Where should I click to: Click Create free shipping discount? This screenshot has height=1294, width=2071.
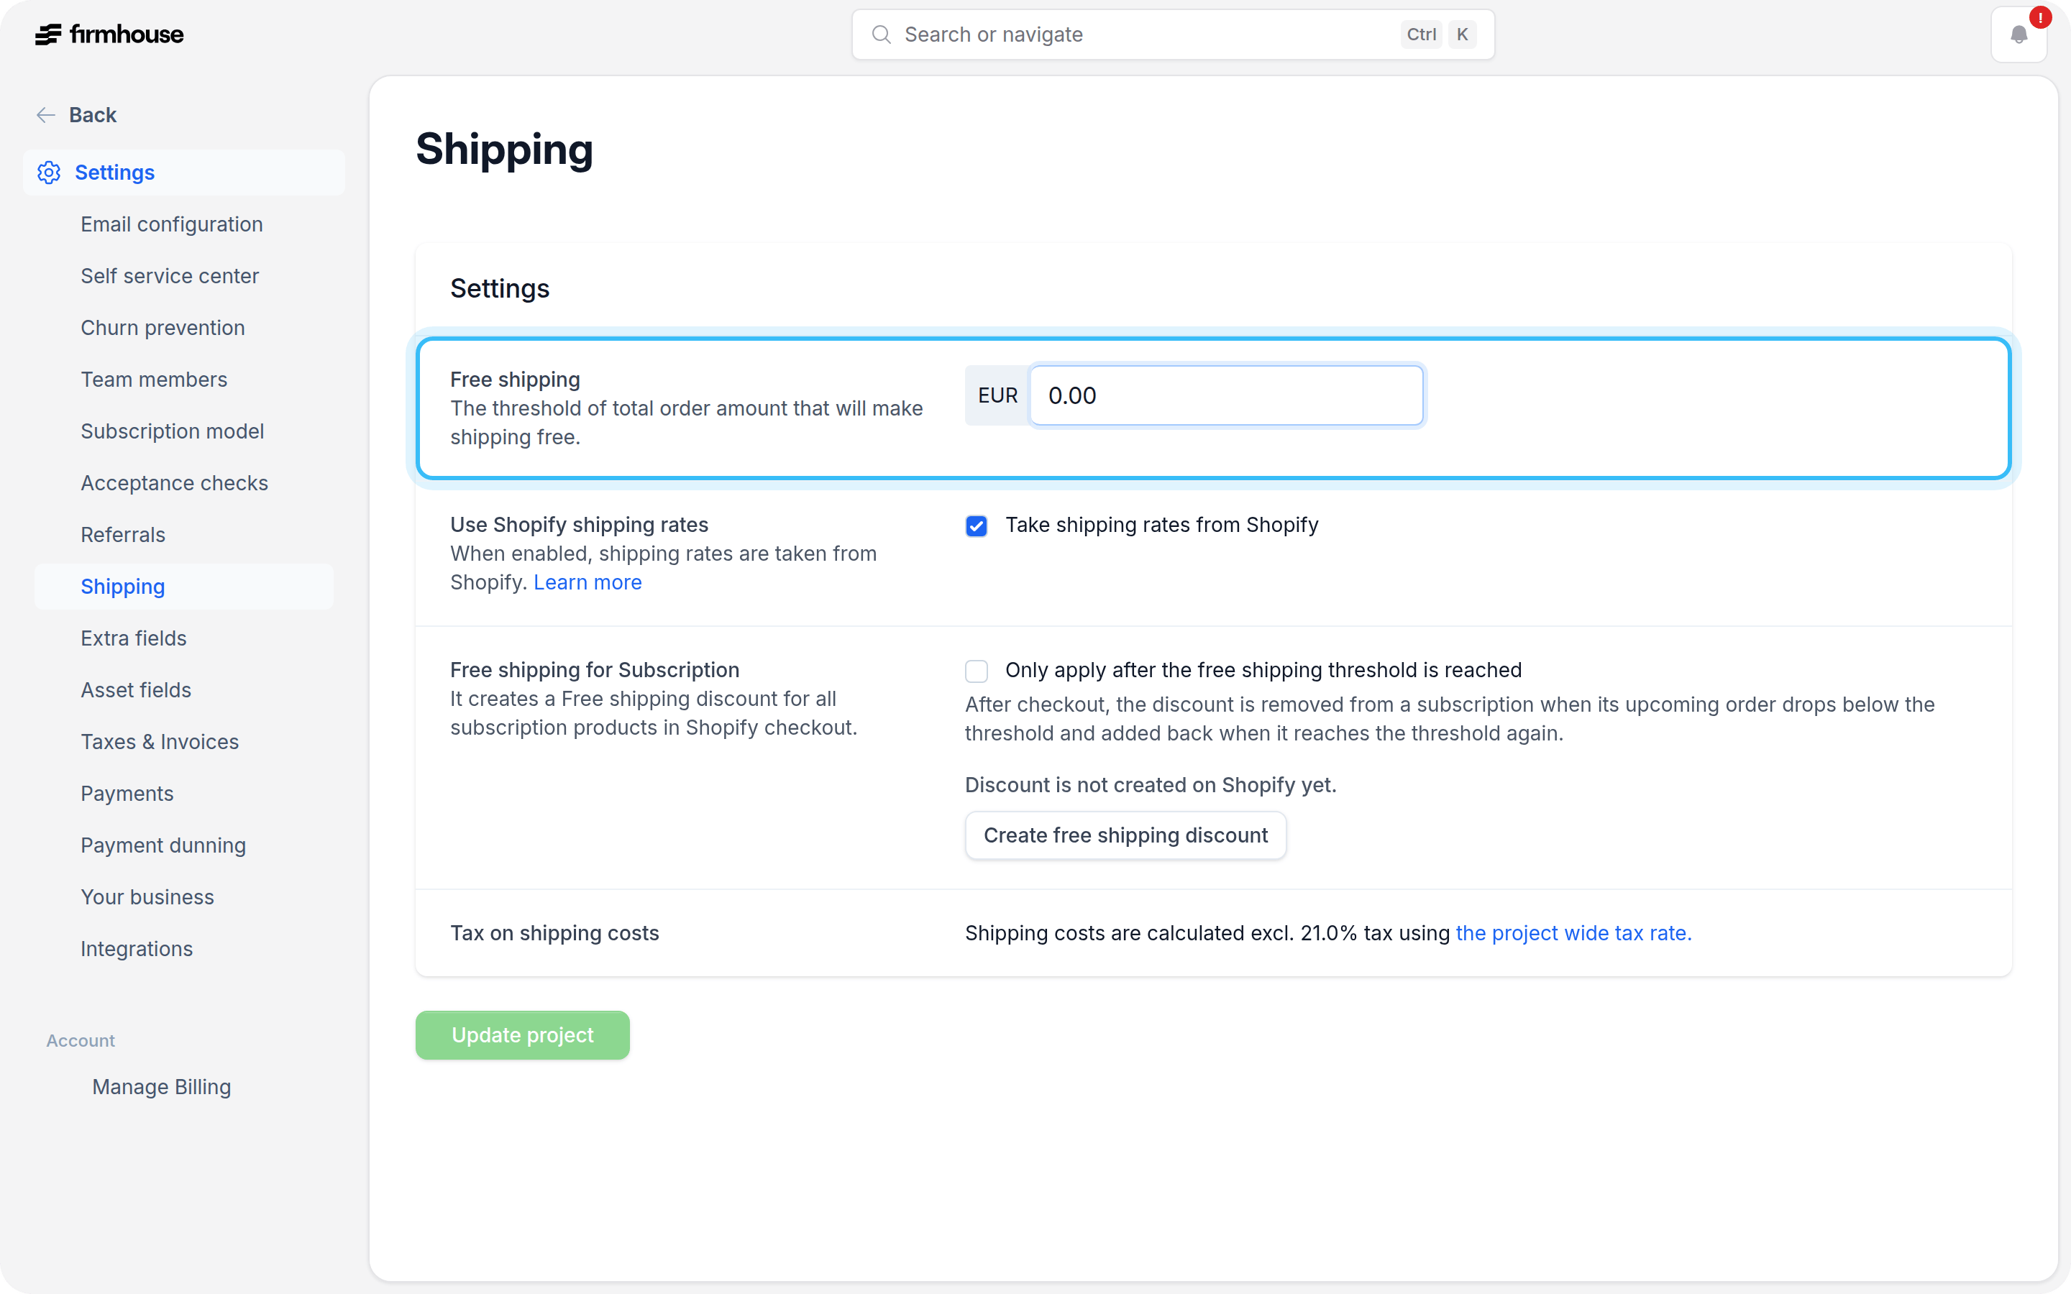tap(1125, 835)
